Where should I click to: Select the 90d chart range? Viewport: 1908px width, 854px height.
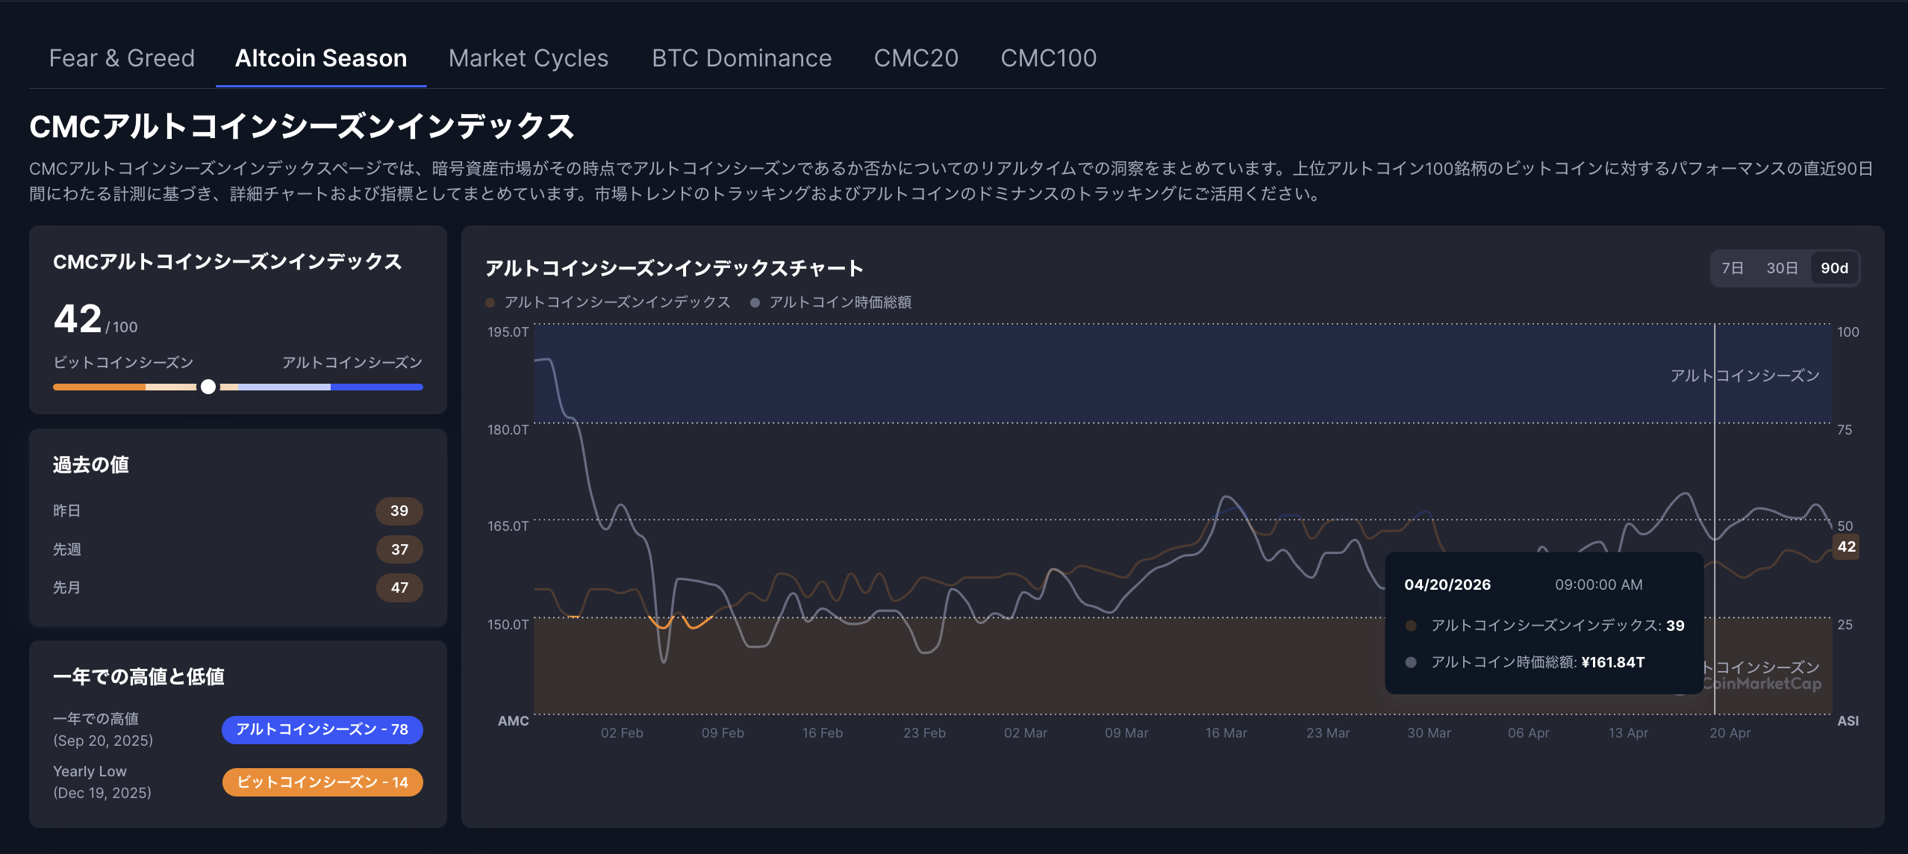1834,268
